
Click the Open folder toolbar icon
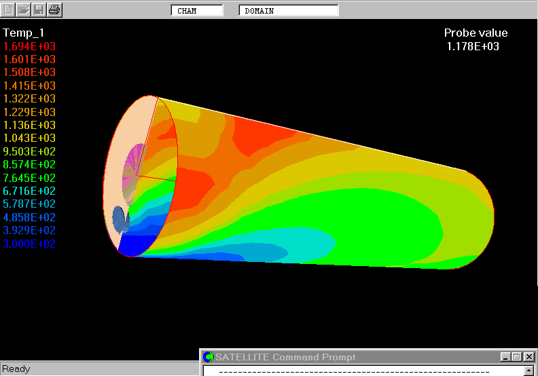23,10
